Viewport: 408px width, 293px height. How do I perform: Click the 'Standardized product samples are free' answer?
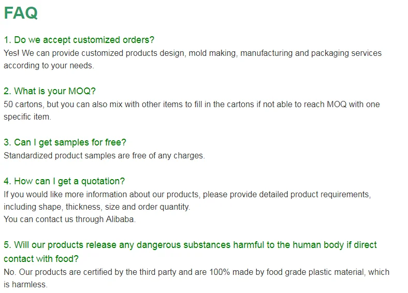click(104, 155)
